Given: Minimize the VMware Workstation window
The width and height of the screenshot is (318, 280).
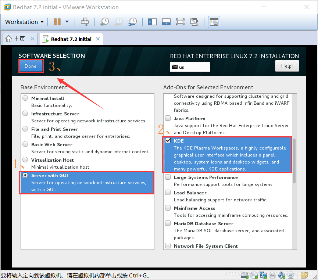Looking at the screenshot, I should coord(263,7).
